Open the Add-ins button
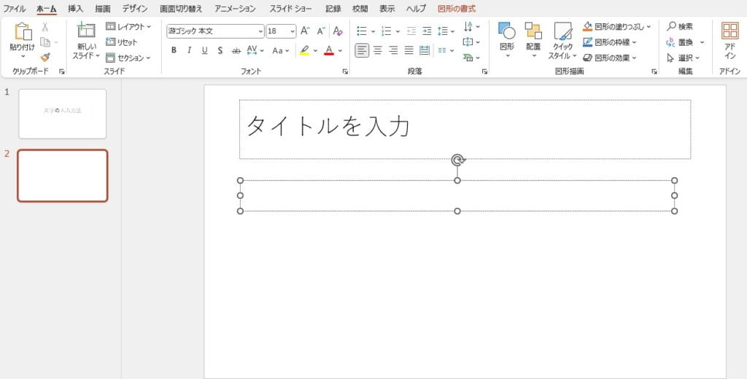The width and height of the screenshot is (747, 379). click(x=729, y=40)
